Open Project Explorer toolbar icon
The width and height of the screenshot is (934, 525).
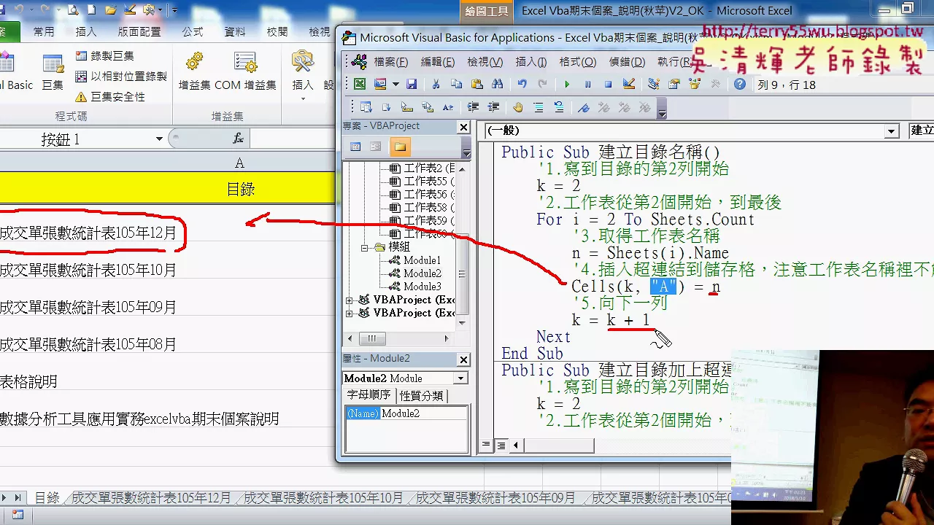653,85
